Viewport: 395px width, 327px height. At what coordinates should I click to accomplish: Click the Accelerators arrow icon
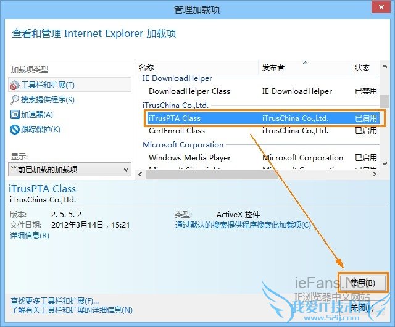[x=15, y=115]
